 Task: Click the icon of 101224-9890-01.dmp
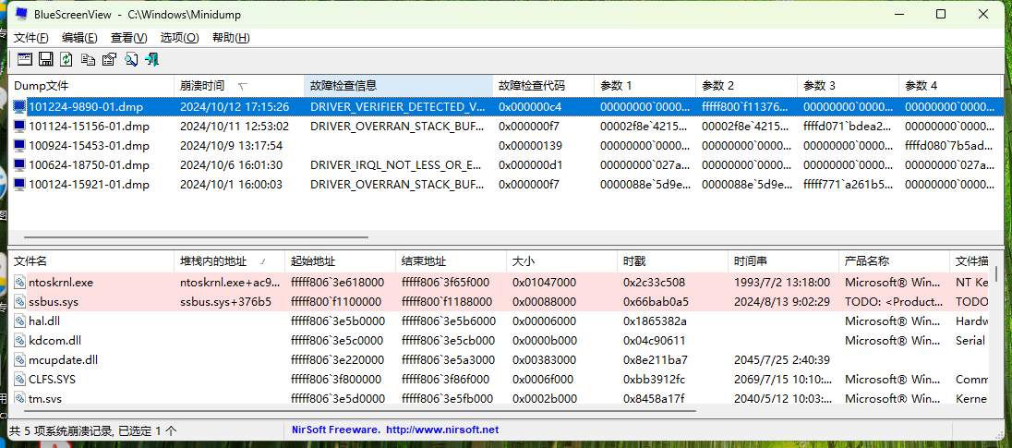[19, 106]
